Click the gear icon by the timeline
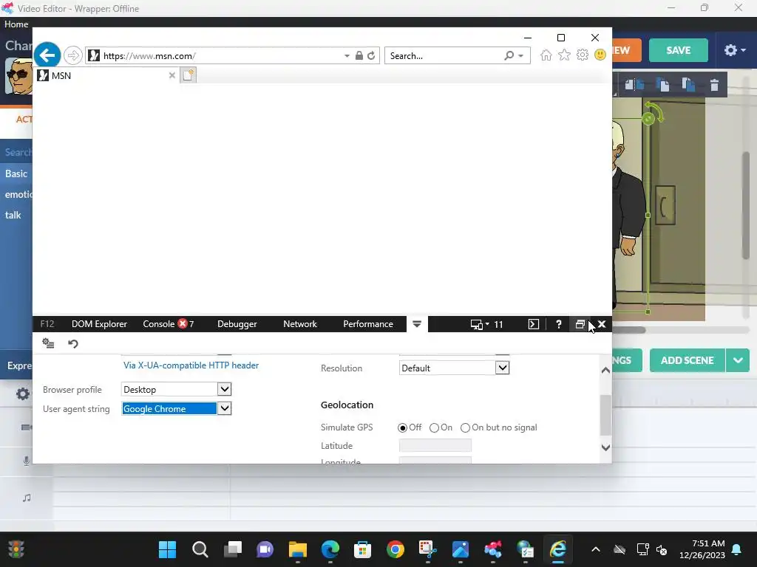The width and height of the screenshot is (757, 567). click(23, 394)
